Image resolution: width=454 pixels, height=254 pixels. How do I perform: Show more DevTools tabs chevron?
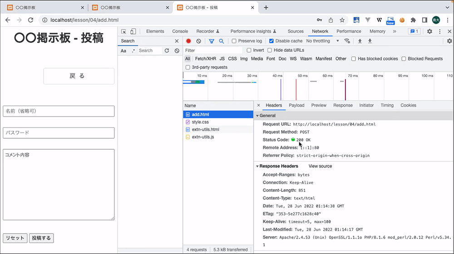coord(395,31)
